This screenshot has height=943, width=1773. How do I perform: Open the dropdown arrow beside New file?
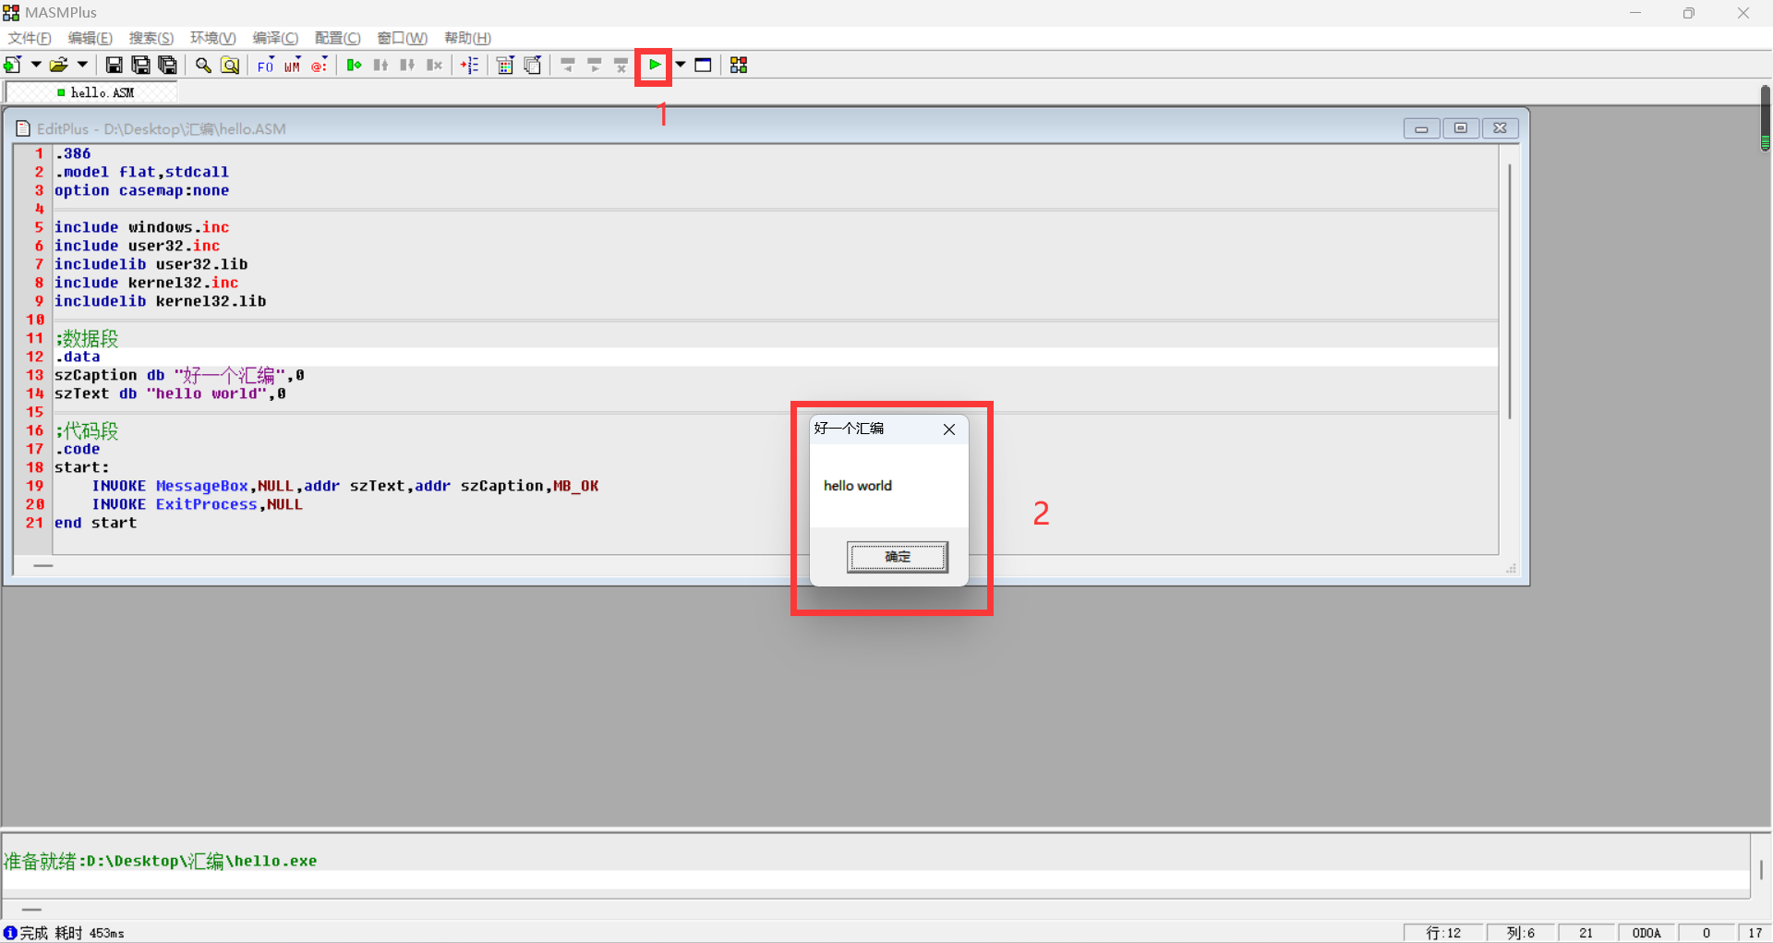pos(36,65)
